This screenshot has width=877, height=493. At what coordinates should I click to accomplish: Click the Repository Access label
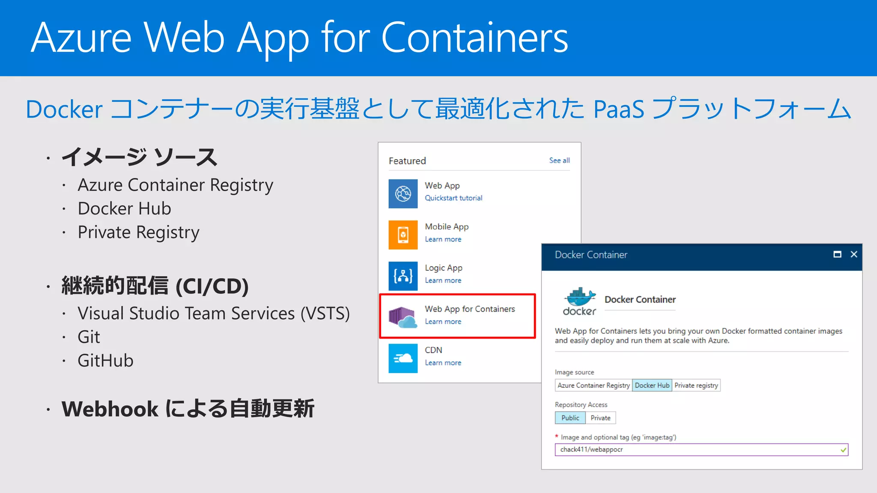click(x=581, y=405)
